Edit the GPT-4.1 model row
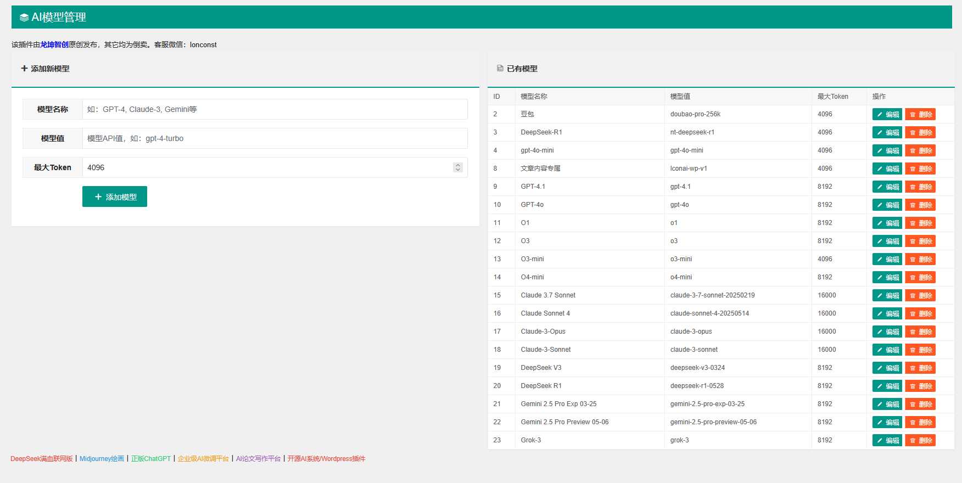This screenshot has width=962, height=483. tap(887, 187)
